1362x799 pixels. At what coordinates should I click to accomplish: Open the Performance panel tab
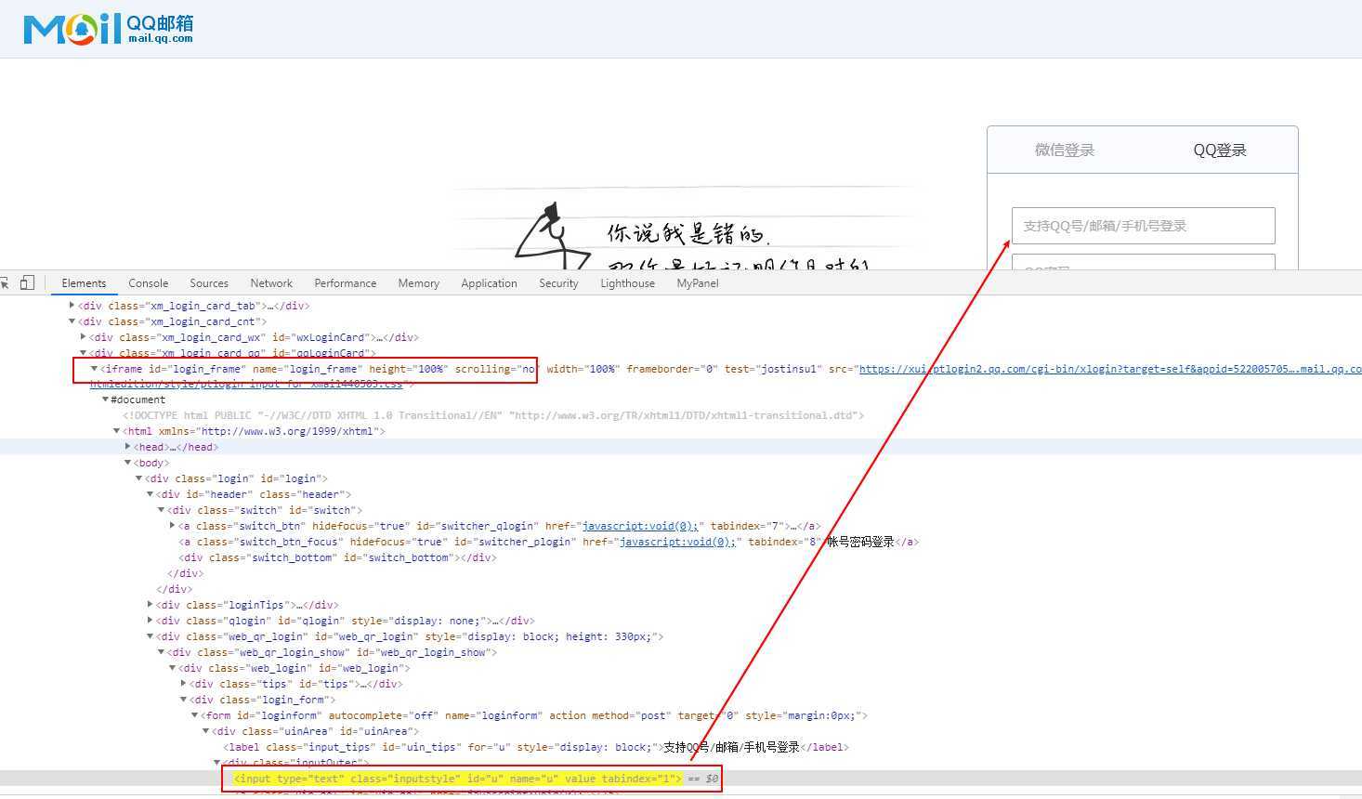click(x=346, y=283)
